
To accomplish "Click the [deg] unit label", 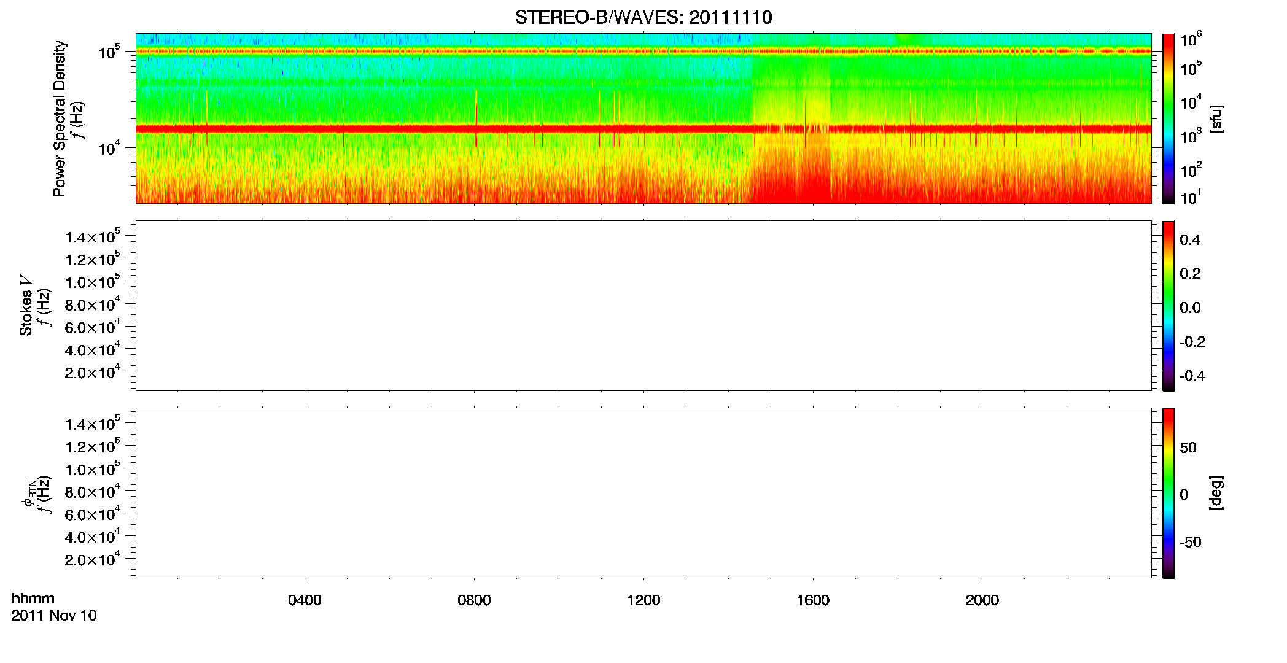I will point(1216,493).
